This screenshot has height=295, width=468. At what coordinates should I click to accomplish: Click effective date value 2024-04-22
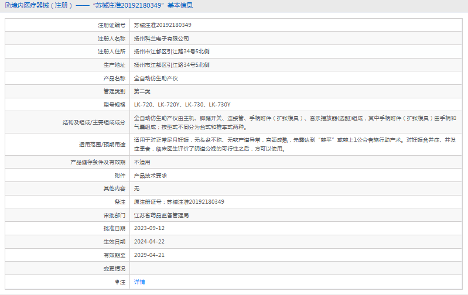coord(149,242)
